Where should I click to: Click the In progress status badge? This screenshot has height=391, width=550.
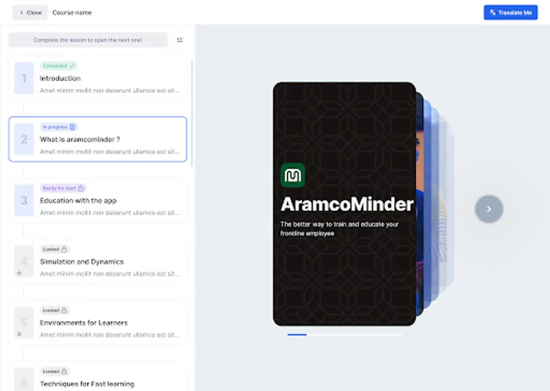[x=59, y=127]
